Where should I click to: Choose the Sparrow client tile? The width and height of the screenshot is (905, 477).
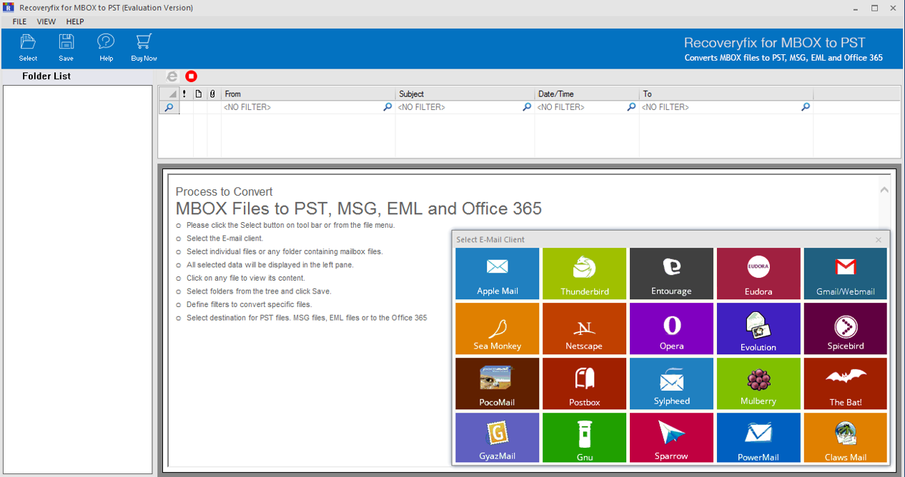tap(671, 438)
